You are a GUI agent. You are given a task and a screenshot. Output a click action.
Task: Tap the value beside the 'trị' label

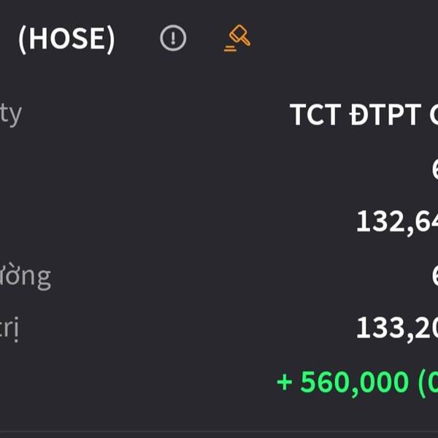tap(396, 328)
